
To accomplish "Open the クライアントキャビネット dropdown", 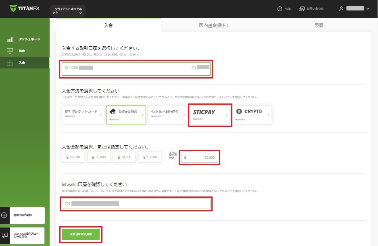I will click(x=68, y=10).
